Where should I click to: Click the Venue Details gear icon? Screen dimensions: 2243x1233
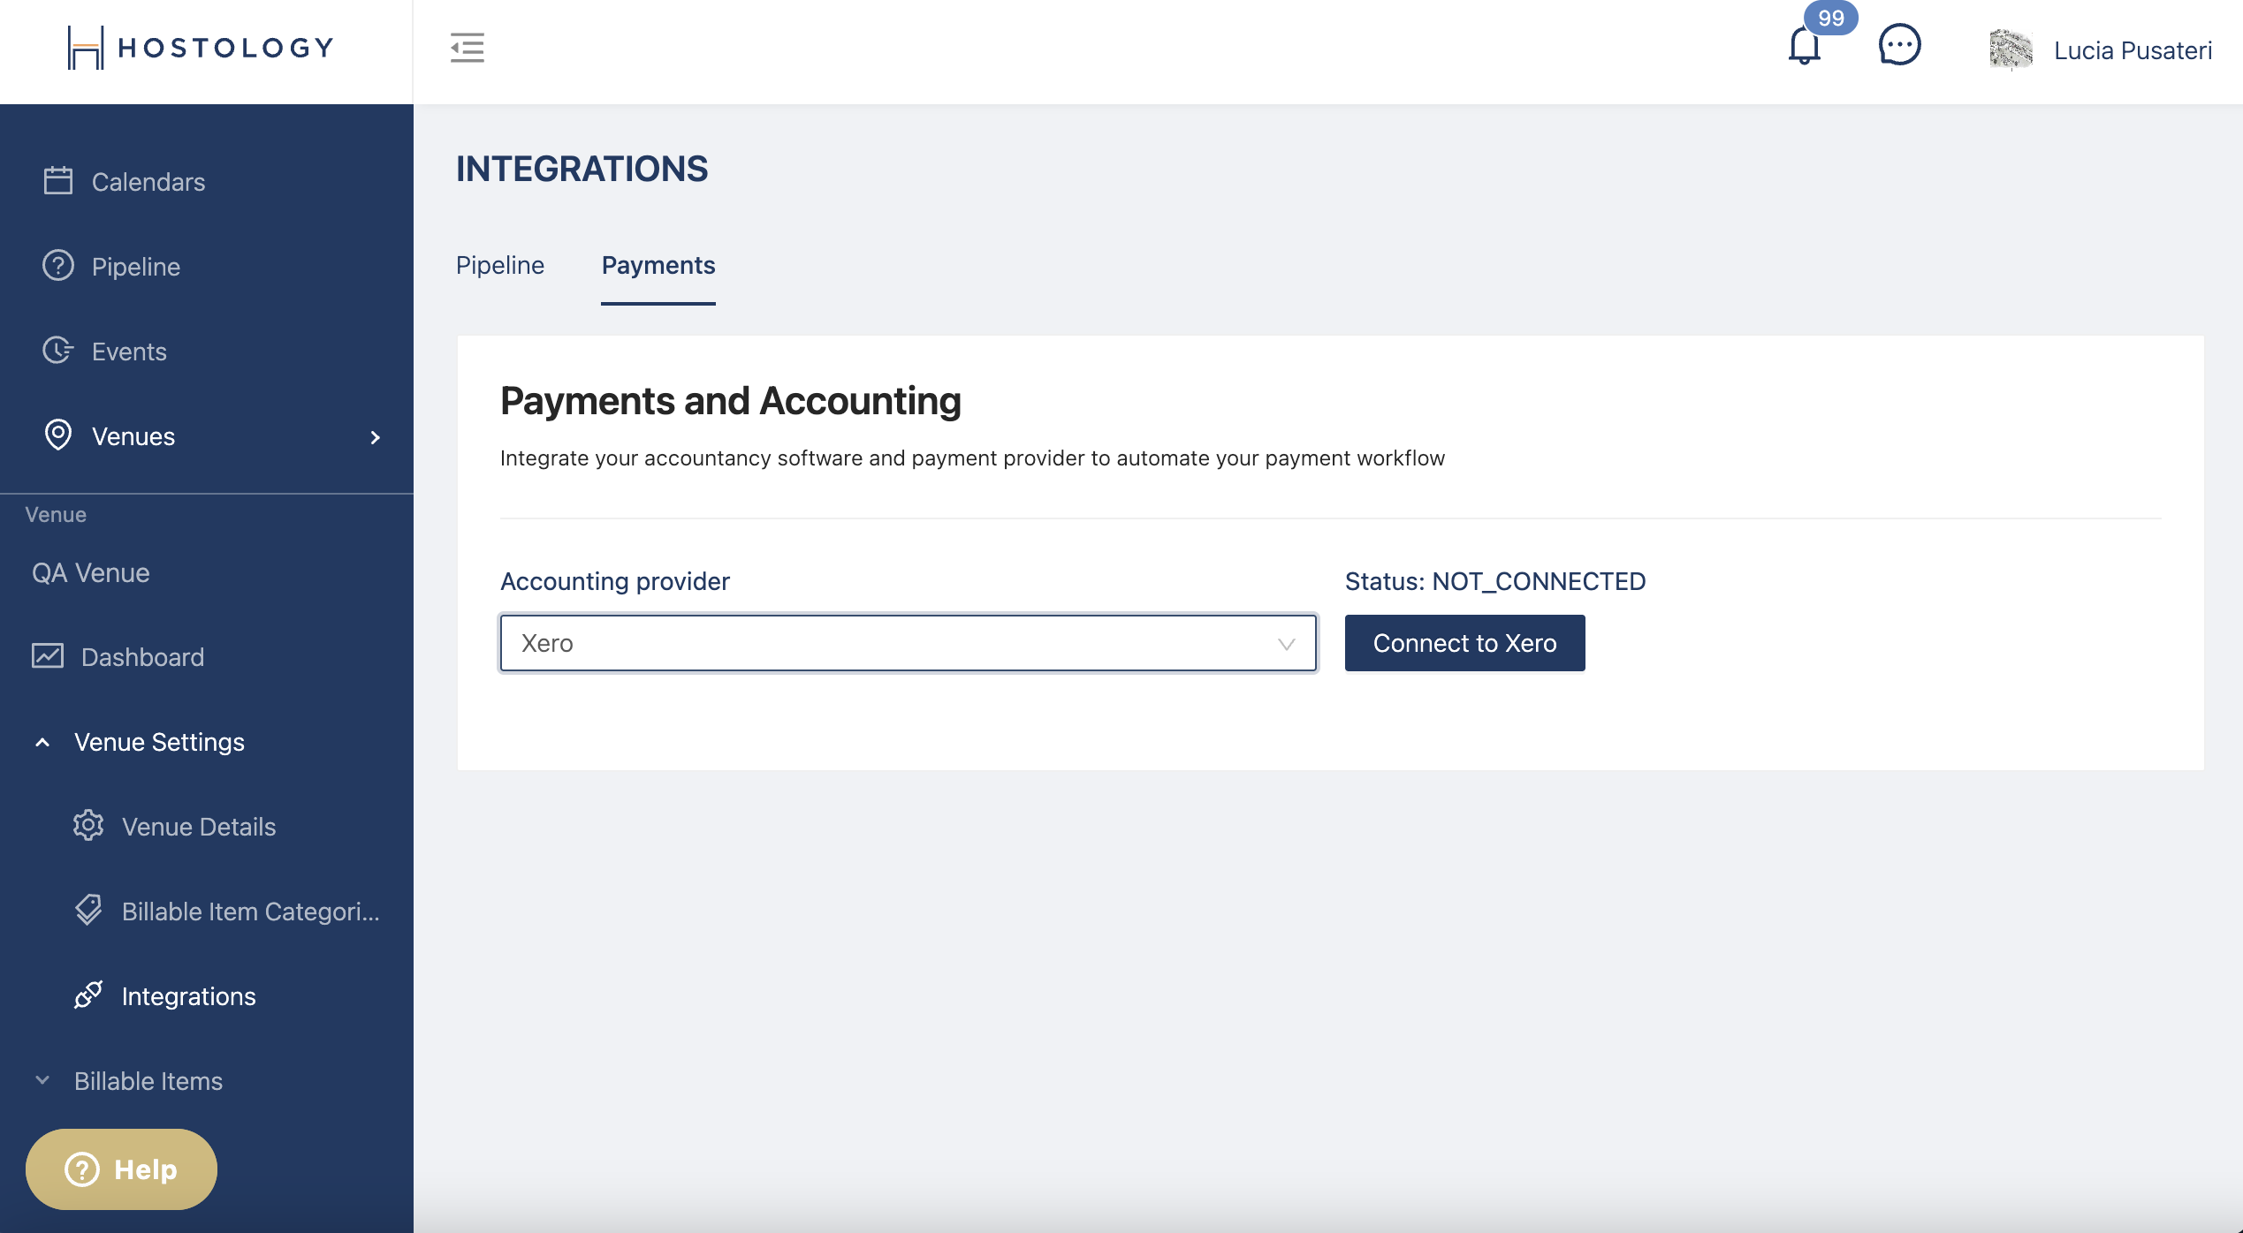88,826
